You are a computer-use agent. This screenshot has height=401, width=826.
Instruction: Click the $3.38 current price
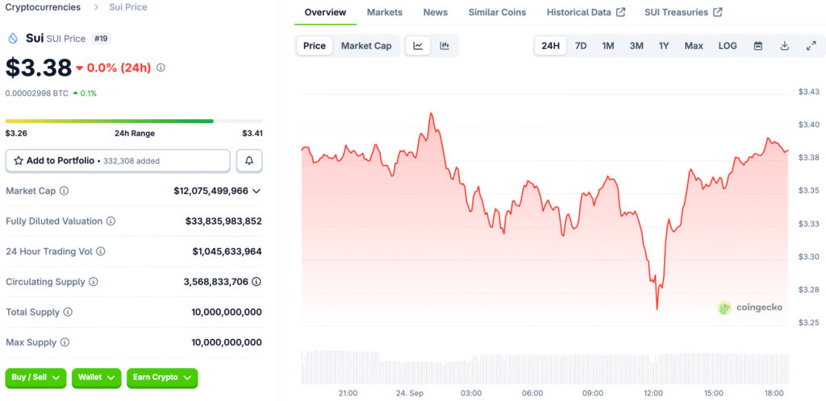39,68
